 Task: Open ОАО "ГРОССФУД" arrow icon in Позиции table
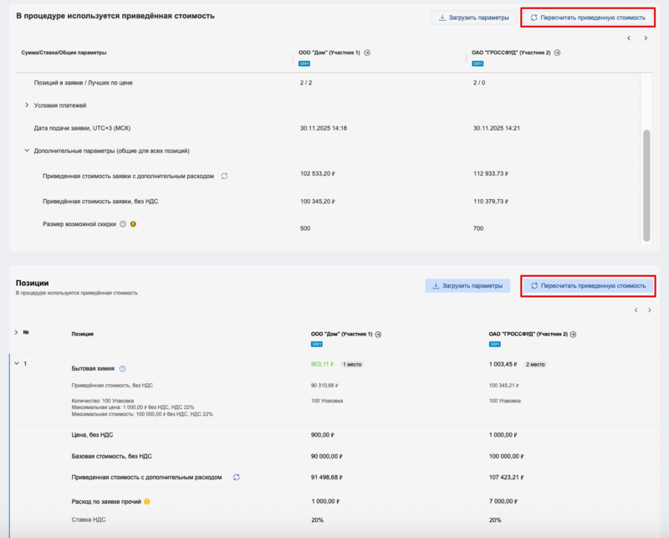point(573,334)
